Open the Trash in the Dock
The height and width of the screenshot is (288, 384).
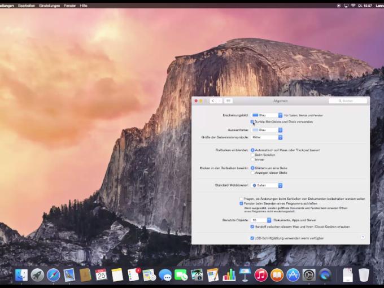point(364,275)
